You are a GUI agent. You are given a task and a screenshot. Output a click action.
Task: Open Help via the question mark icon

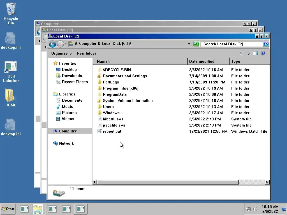click(x=263, y=53)
